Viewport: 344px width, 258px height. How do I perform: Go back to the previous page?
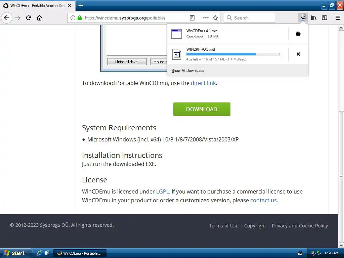click(7, 18)
